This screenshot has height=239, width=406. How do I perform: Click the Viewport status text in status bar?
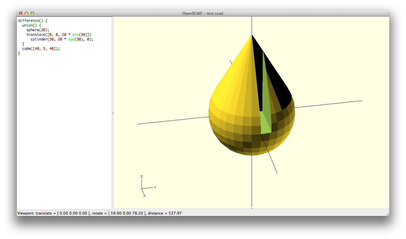[x=99, y=213]
